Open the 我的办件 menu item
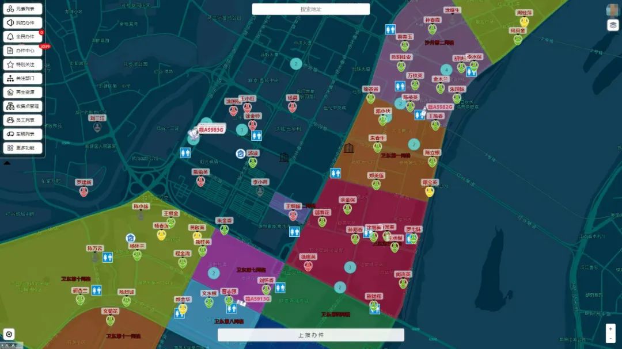Image resolution: width=622 pixels, height=349 pixels. click(22, 22)
